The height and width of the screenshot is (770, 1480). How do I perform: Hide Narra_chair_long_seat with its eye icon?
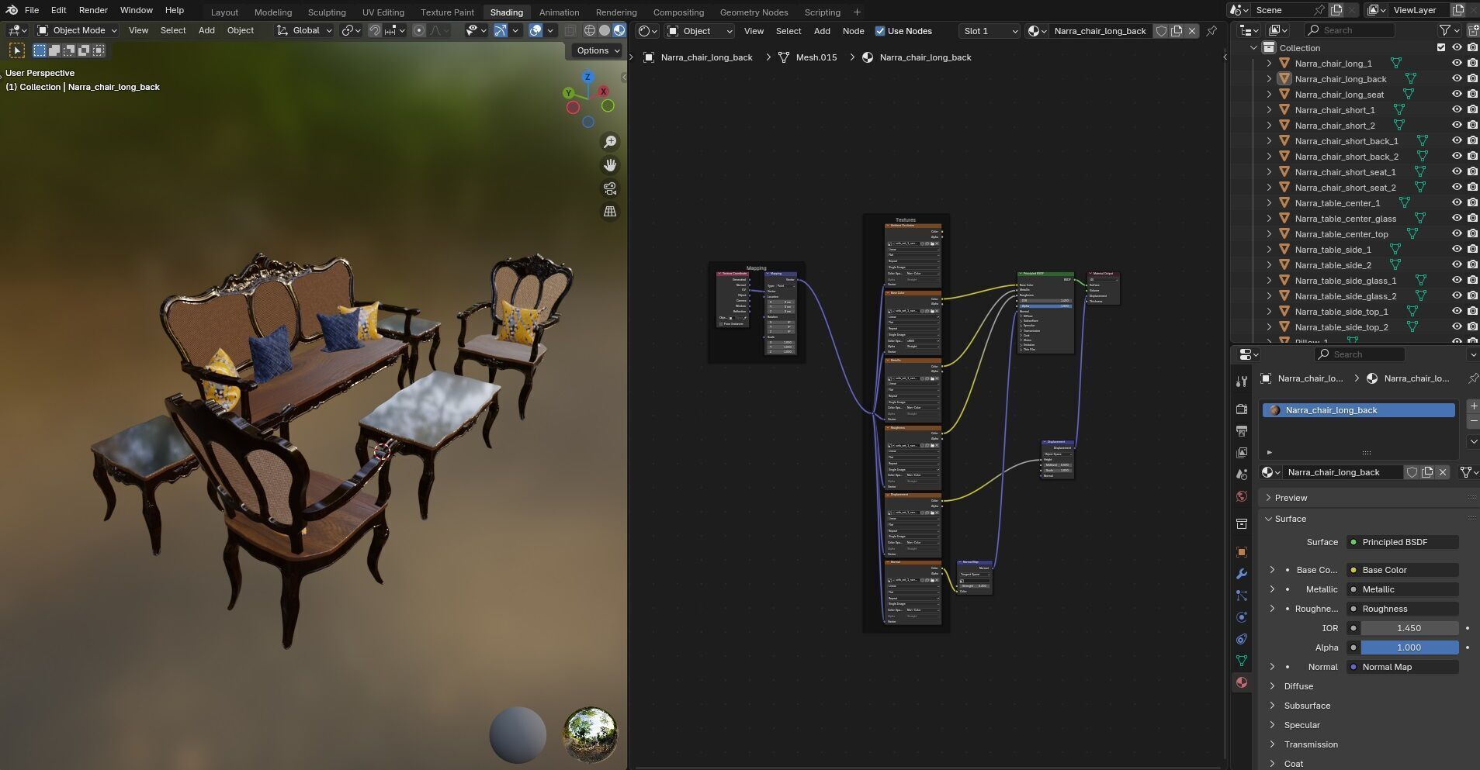(x=1457, y=95)
